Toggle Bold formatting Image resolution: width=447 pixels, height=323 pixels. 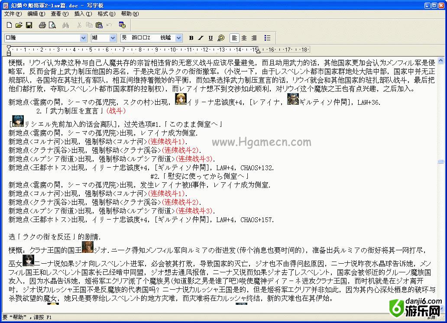(191, 38)
